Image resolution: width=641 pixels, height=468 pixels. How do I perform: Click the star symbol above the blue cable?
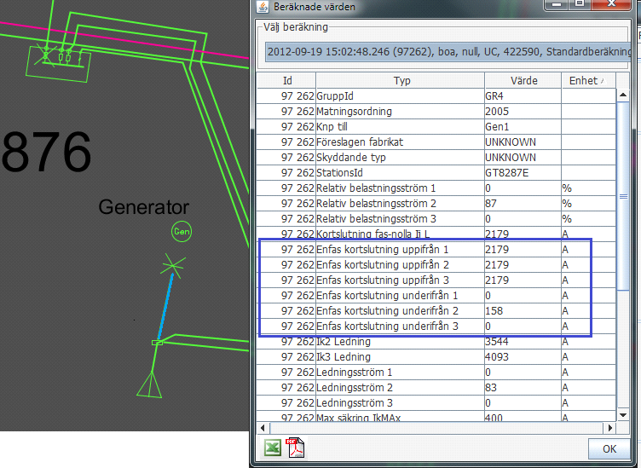click(173, 265)
